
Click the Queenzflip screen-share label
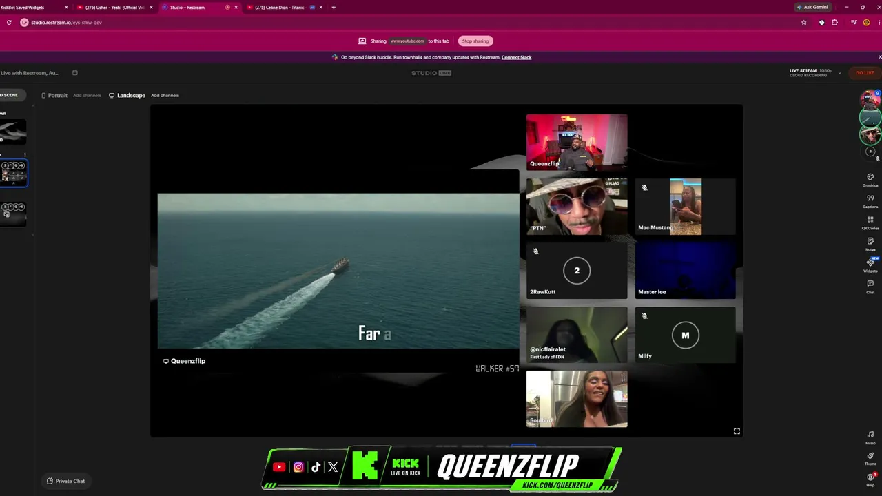coord(184,361)
